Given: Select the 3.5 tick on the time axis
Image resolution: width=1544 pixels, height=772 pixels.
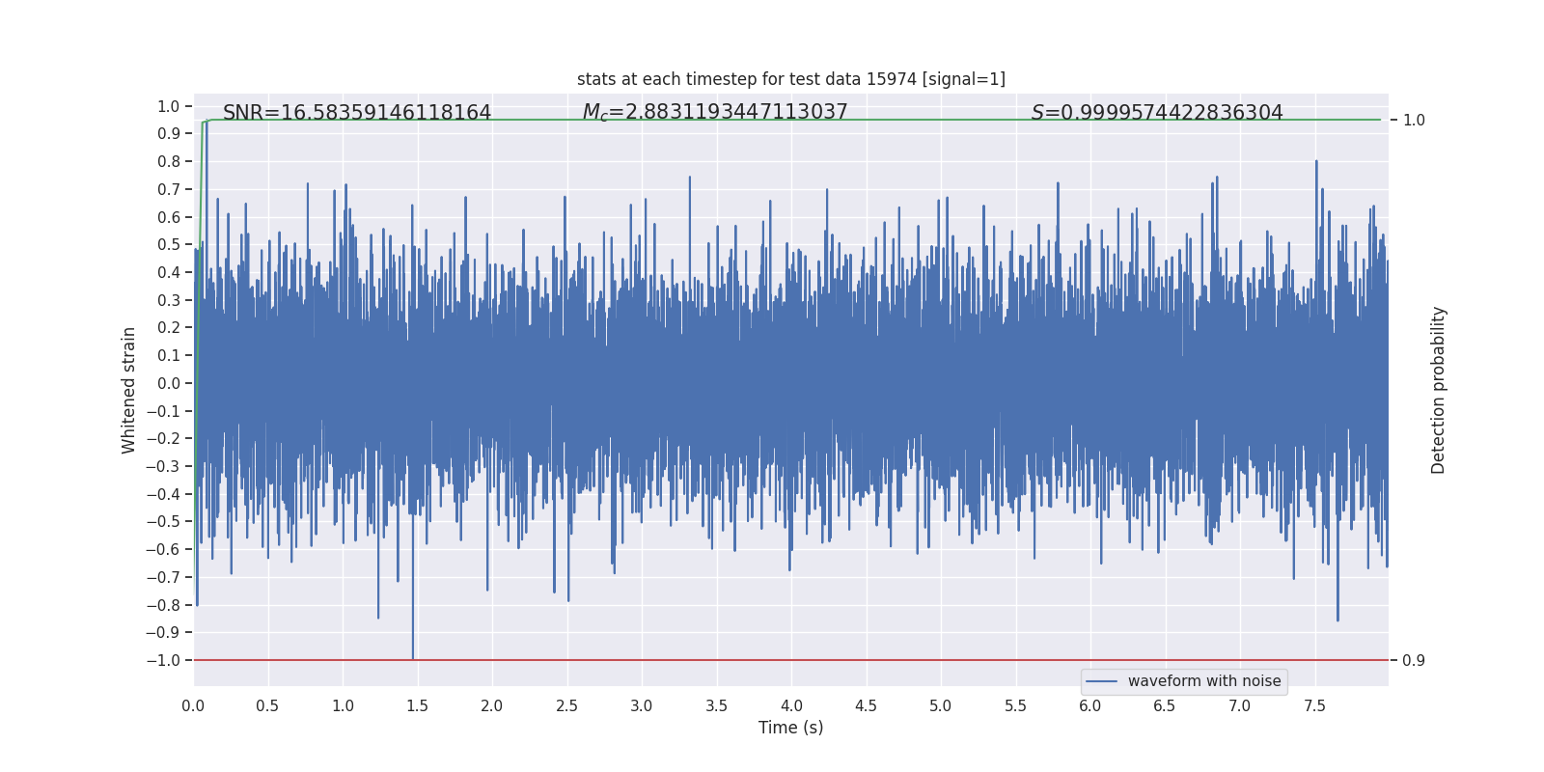Looking at the screenshot, I should 716,705.
